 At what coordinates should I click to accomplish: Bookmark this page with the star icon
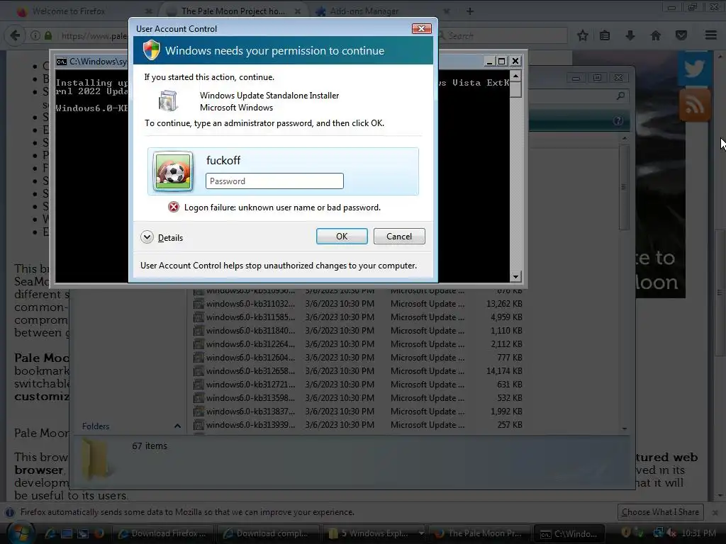(x=583, y=35)
